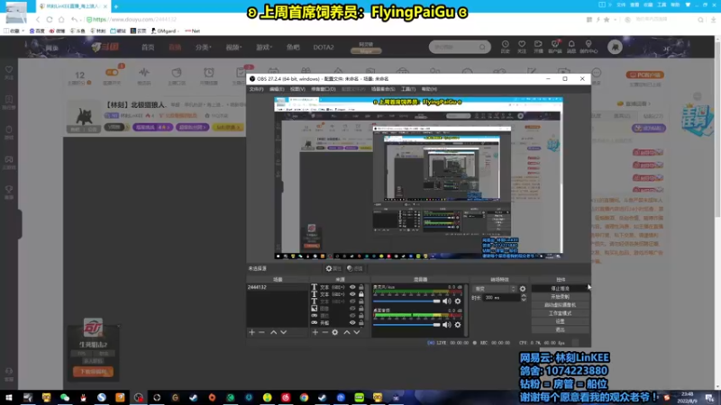Viewport: 721px width, 405px height.
Task: Open Douyu 消息 bell notifications
Action: click(x=571, y=47)
